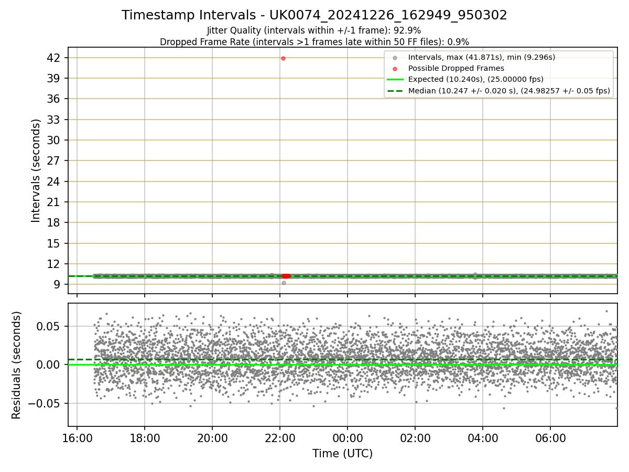Click legend text 'Possible Dropped Frames'
The width and height of the screenshot is (629, 472).
tap(456, 68)
